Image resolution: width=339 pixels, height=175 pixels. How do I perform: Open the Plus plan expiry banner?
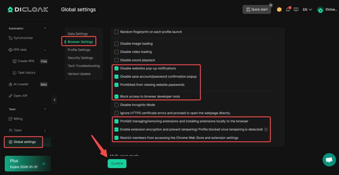click(28, 163)
